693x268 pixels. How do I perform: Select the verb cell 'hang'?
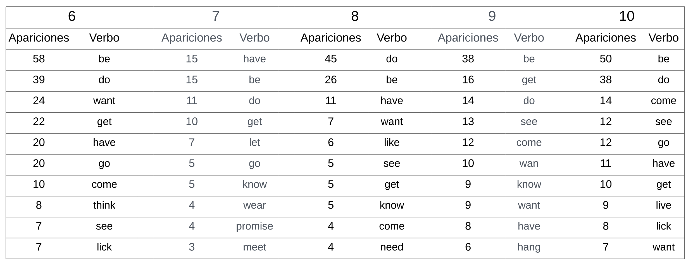coord(529,247)
